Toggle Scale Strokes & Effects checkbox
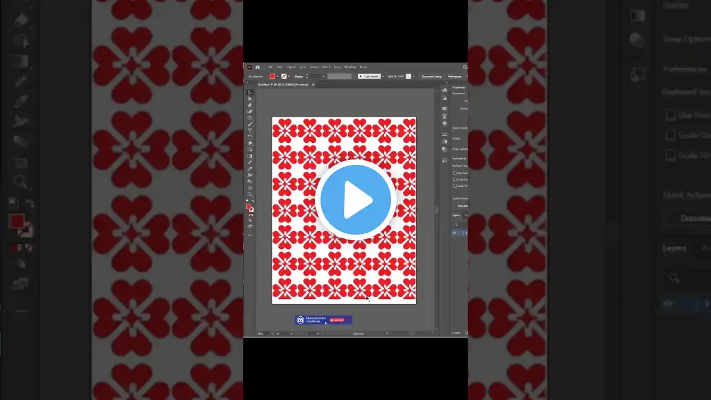The height and width of the screenshot is (400, 711). (455, 186)
